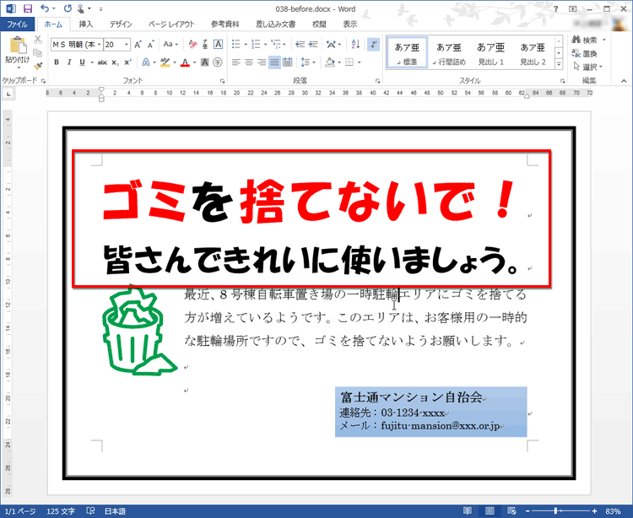Image resolution: width=633 pixels, height=518 pixels.
Task: Paste with the 貼り付け clipboard button
Action: (17, 52)
